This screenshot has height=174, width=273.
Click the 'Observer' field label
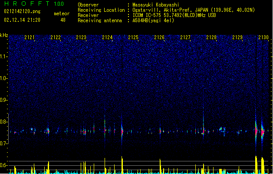coord(88,5)
